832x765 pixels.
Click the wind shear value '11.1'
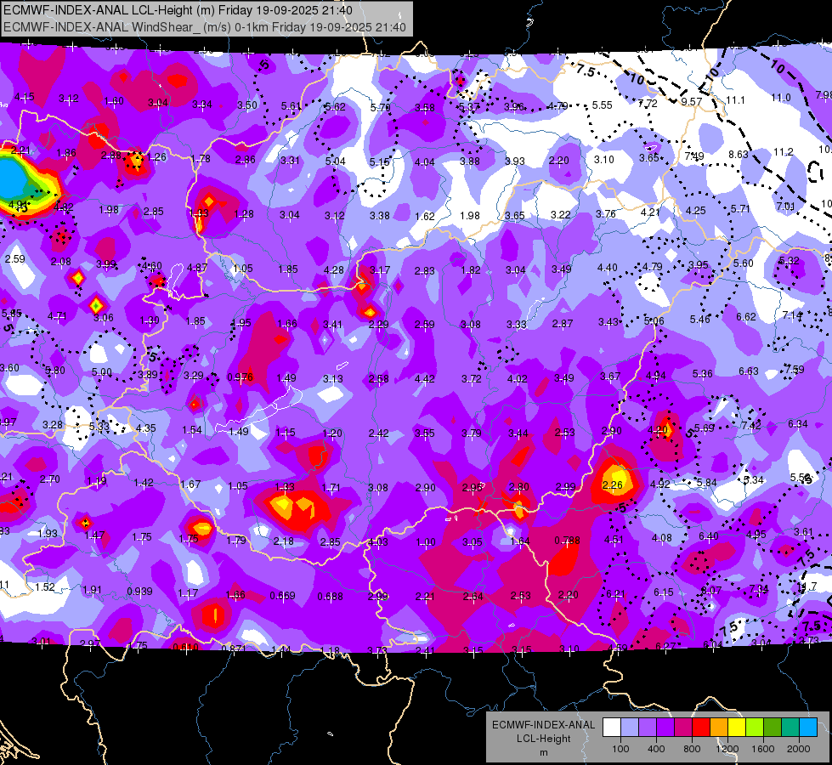(735, 99)
